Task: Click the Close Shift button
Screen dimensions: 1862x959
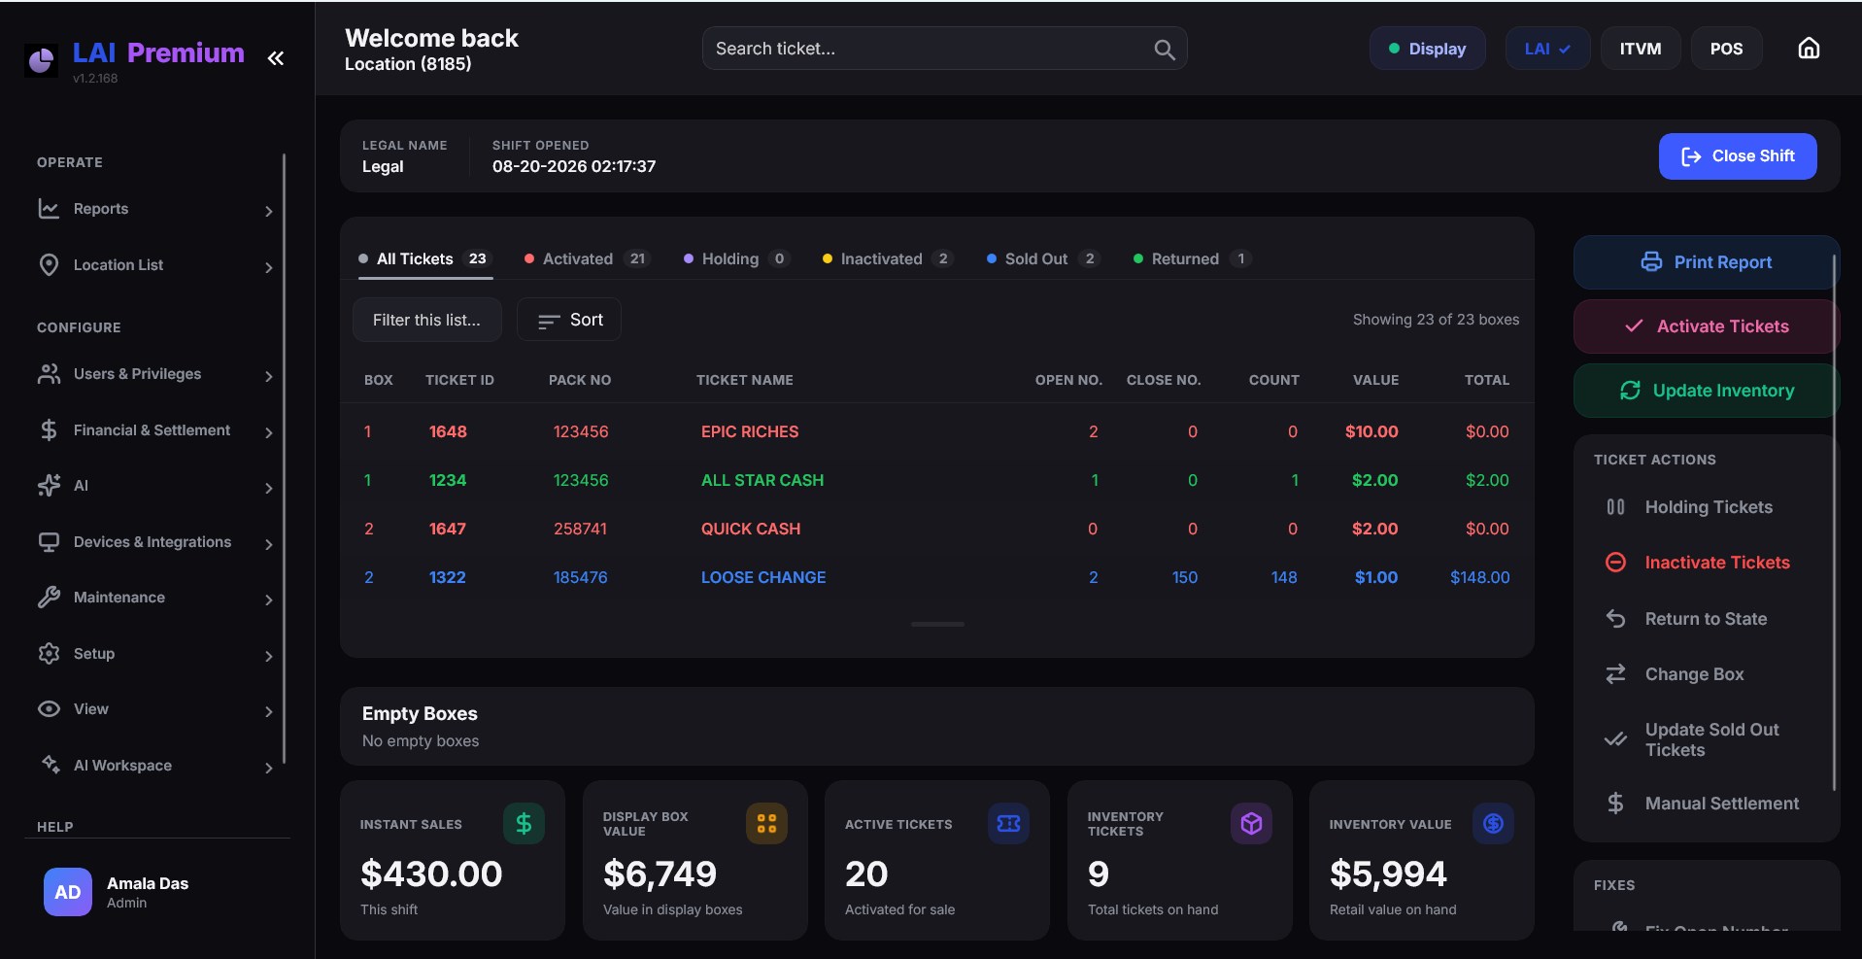Action: (1738, 156)
